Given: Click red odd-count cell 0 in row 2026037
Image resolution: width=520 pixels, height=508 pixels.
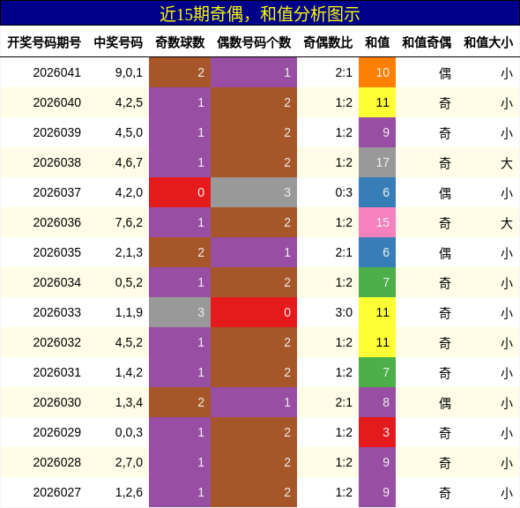Looking at the screenshot, I should tap(180, 192).
